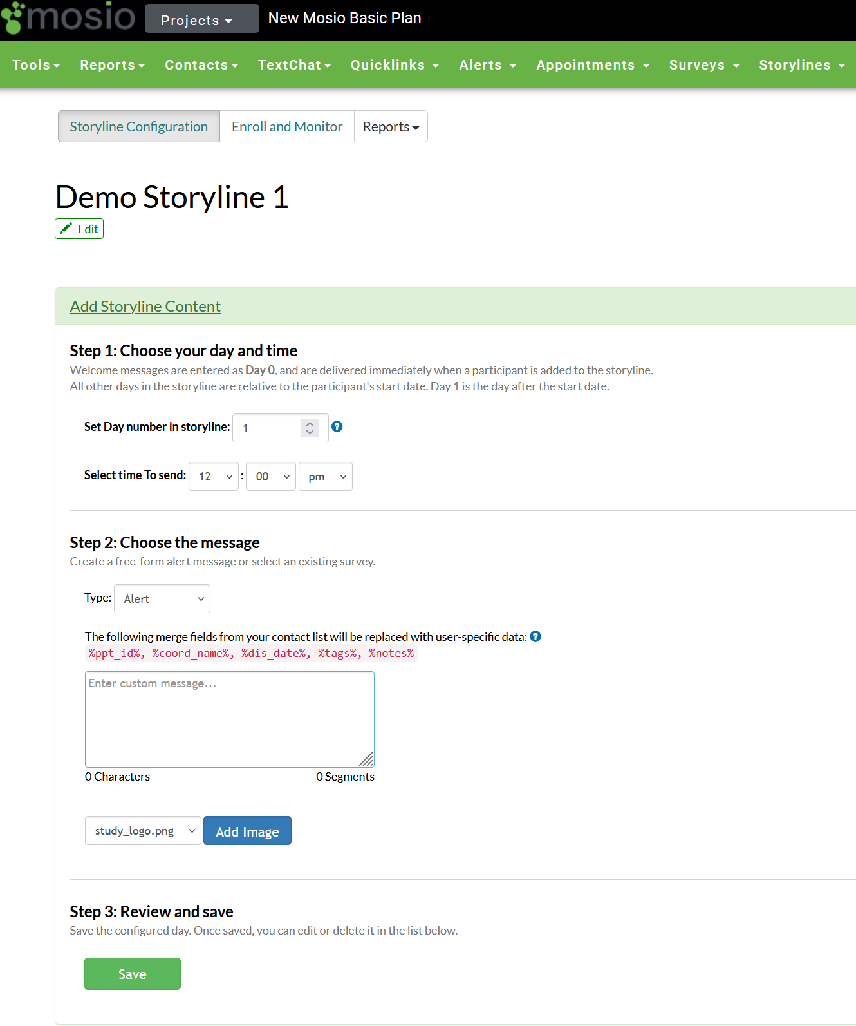The height and width of the screenshot is (1026, 856).
Task: Click the Edit pencil button under Demo Storyline 1
Action: click(x=79, y=229)
